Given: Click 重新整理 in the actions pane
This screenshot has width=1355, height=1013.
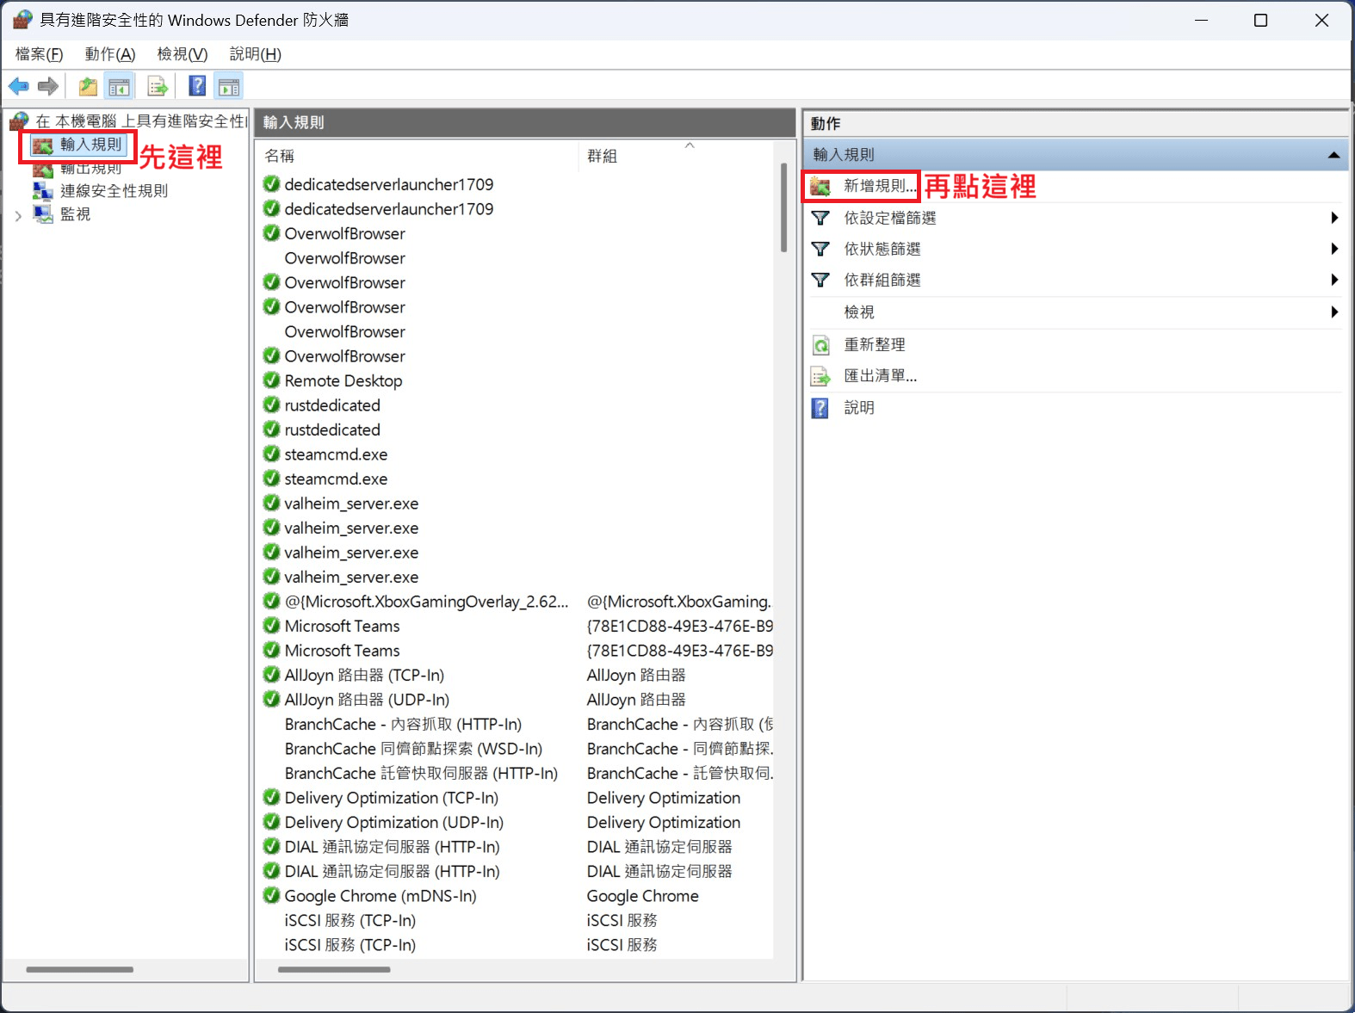Looking at the screenshot, I should (875, 344).
